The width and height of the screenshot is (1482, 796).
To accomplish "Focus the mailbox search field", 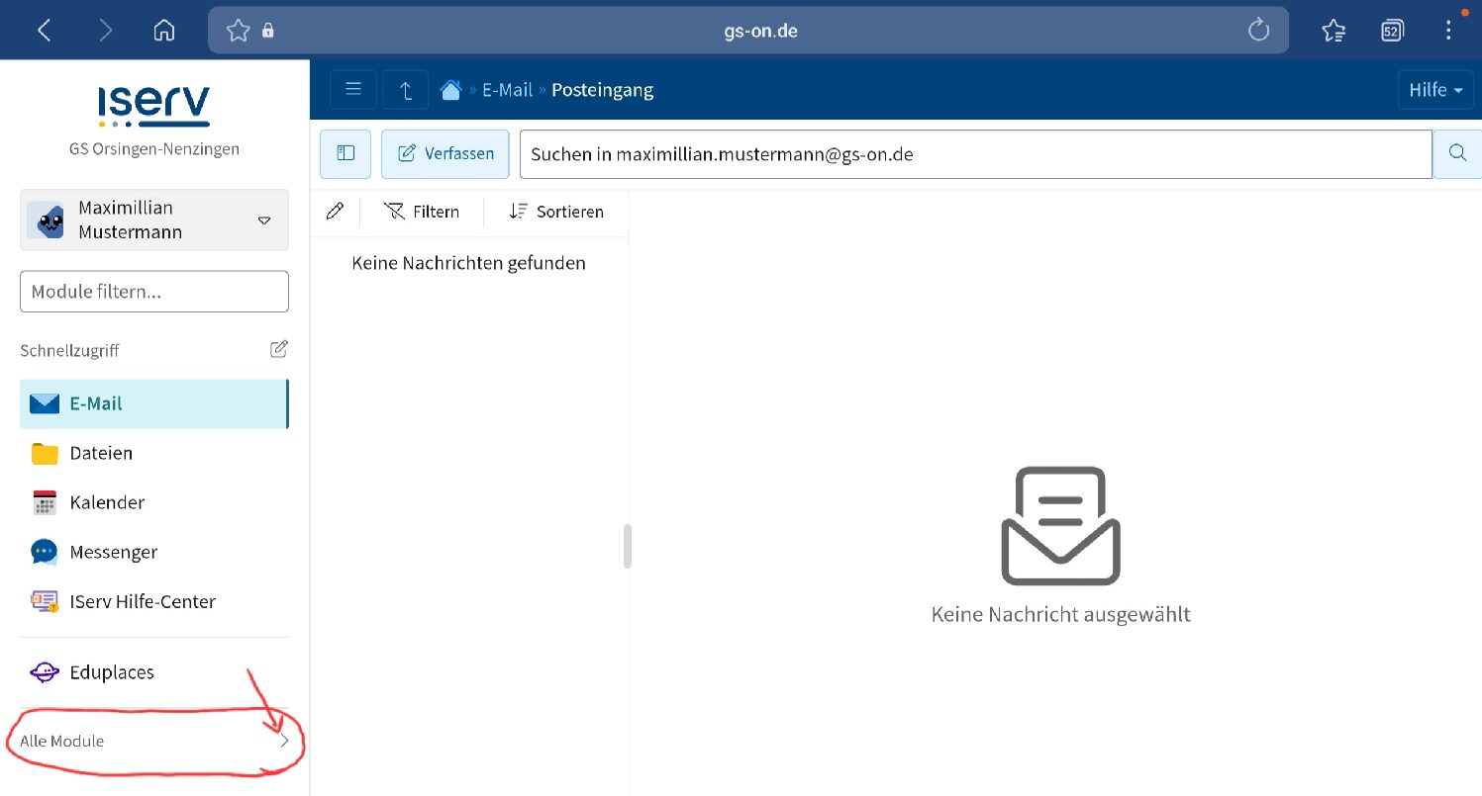I will tap(975, 154).
